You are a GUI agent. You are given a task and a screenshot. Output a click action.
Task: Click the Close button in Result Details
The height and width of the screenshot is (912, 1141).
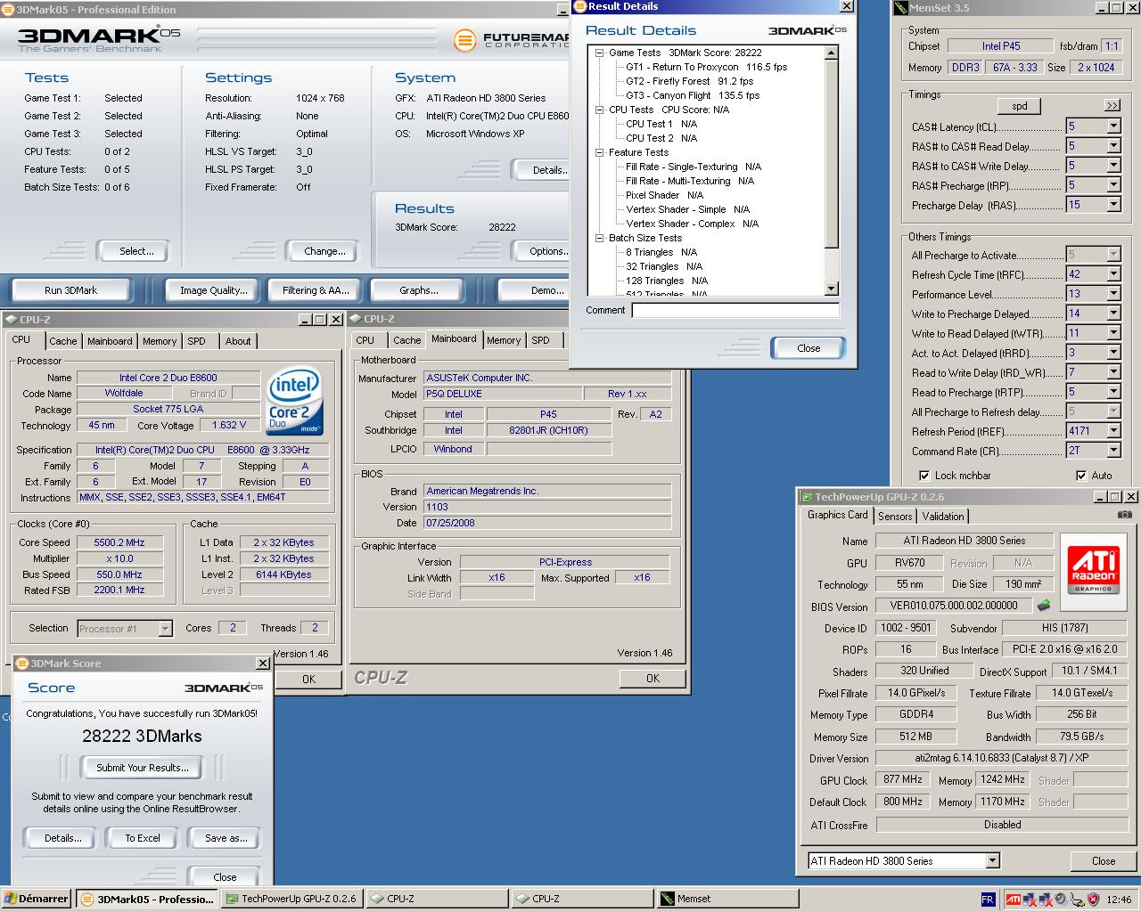tap(809, 348)
